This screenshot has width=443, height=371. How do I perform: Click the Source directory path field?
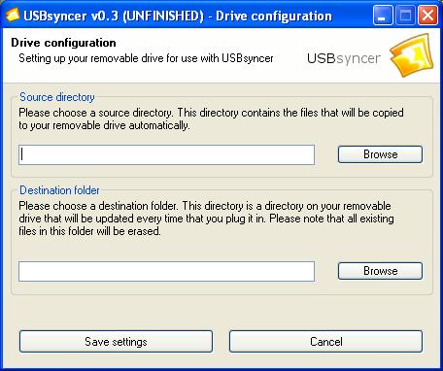tap(166, 154)
